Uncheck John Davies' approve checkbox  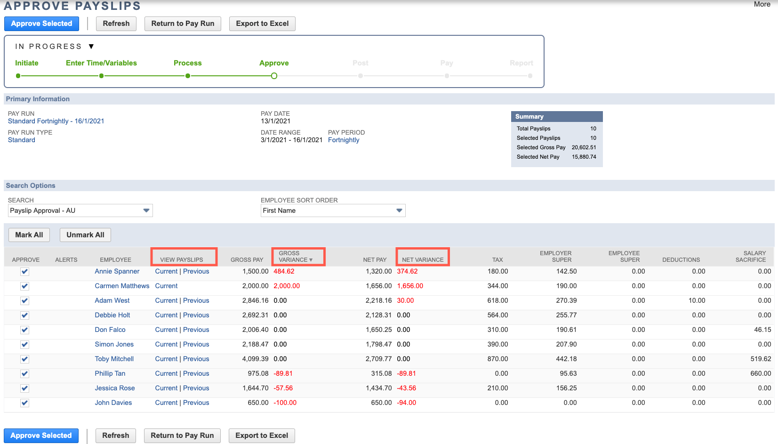pyautogui.click(x=24, y=403)
